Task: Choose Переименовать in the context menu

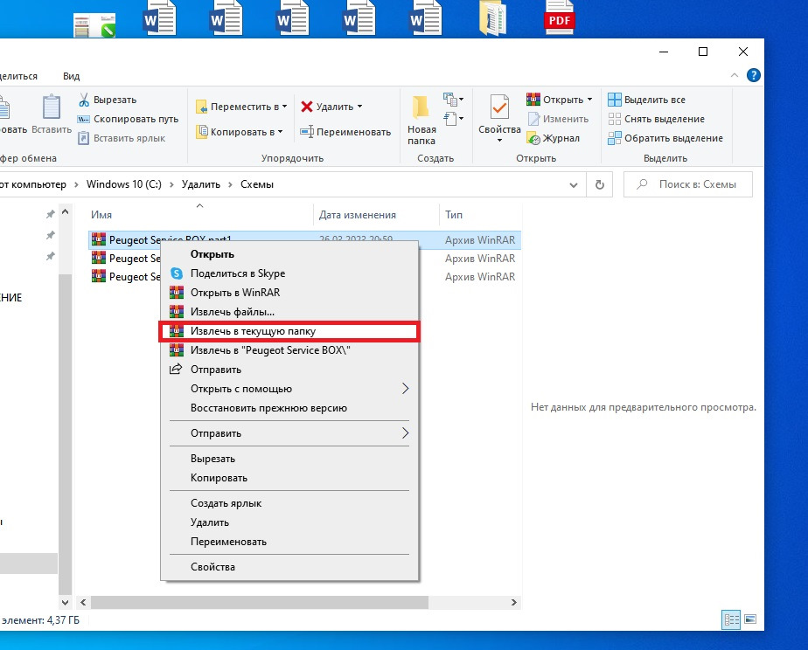Action: 289,542
